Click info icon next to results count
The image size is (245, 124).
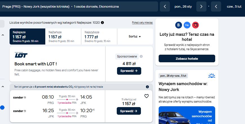point(102,23)
